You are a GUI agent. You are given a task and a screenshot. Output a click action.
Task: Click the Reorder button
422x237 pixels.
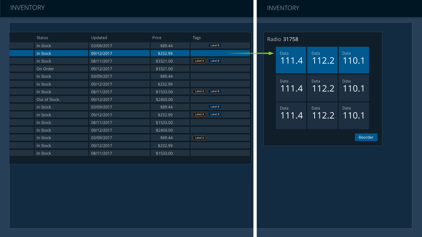coord(366,137)
